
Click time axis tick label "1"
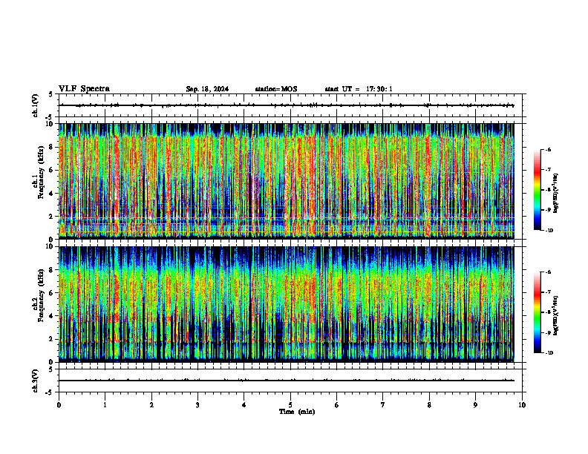click(105, 405)
